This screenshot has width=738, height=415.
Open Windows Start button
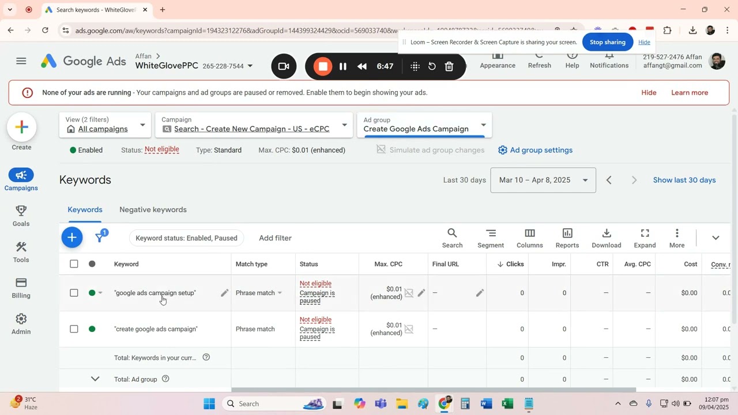209,403
